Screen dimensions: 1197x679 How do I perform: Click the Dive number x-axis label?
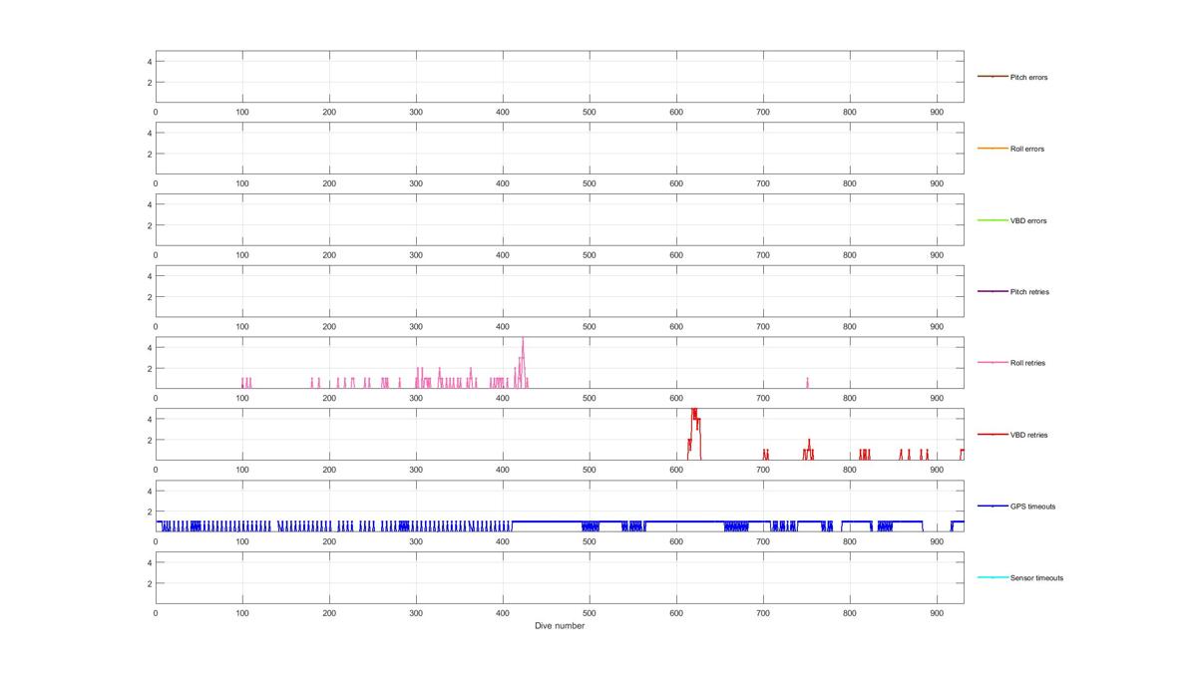(560, 626)
